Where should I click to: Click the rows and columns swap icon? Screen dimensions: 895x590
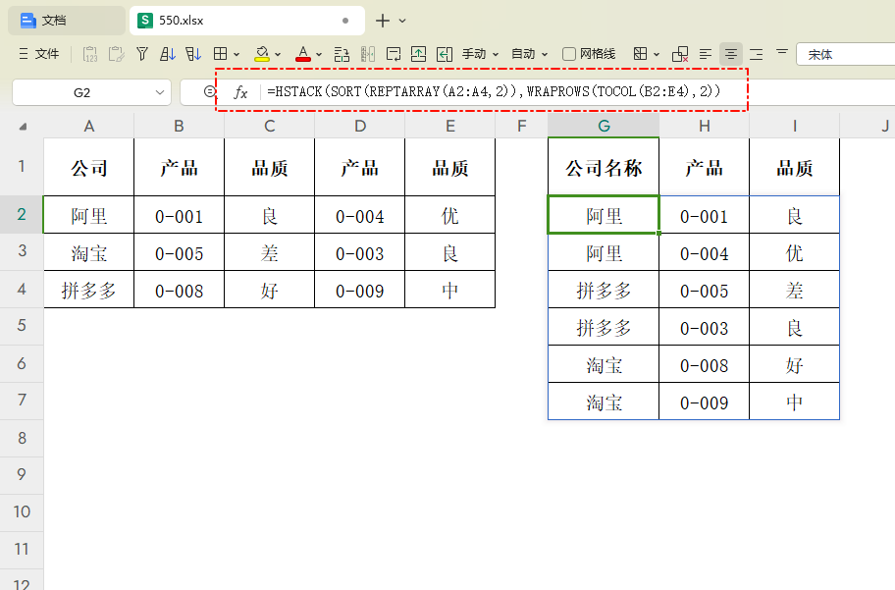tap(342, 54)
